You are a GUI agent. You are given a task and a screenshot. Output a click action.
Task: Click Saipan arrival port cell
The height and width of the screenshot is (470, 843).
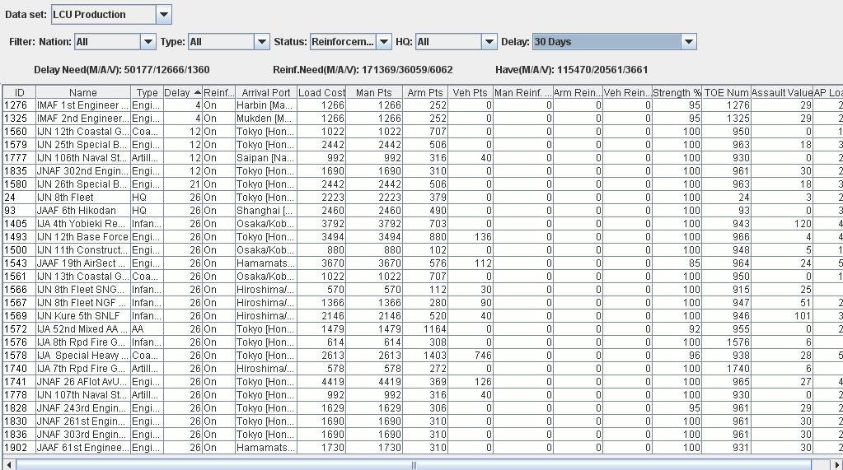265,158
